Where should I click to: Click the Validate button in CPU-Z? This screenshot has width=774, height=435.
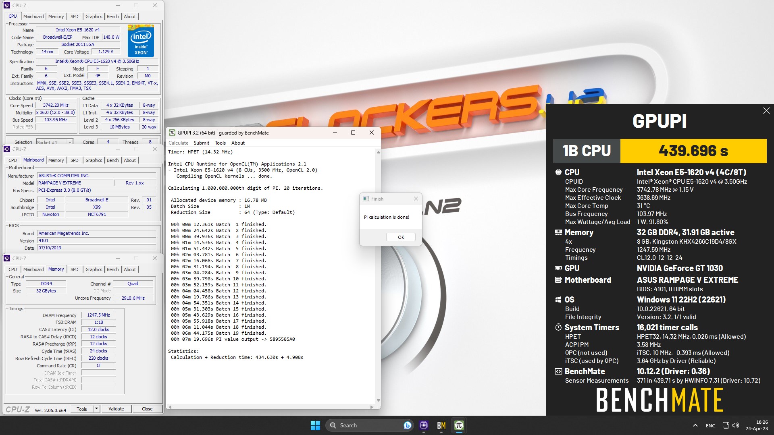coord(116,409)
